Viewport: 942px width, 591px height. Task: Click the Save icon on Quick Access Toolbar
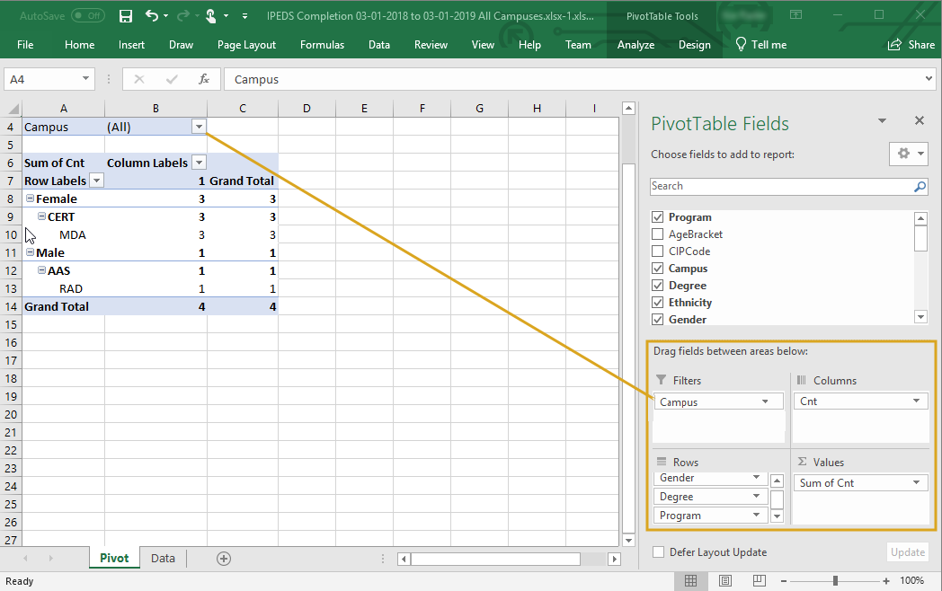point(125,15)
